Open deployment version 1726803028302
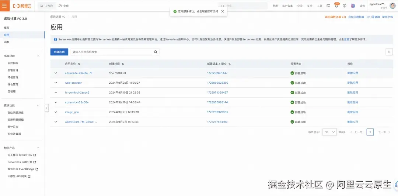 [217, 83]
